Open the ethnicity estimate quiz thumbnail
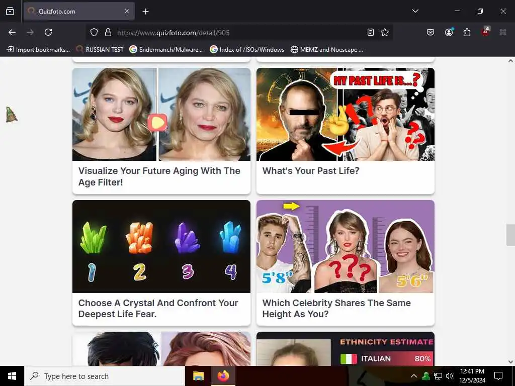Image resolution: width=515 pixels, height=386 pixels. 345,349
